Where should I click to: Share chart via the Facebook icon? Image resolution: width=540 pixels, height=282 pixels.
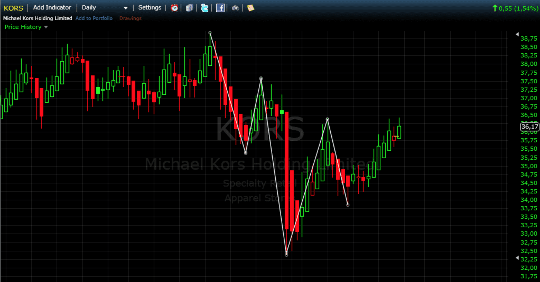220,8
